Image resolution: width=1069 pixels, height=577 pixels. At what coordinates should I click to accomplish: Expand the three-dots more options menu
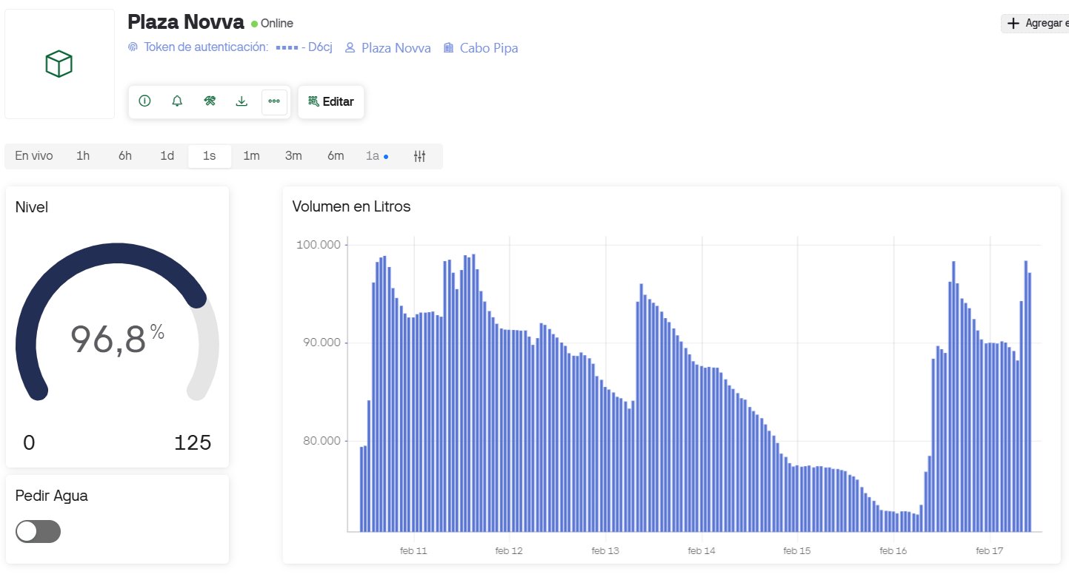coord(274,101)
